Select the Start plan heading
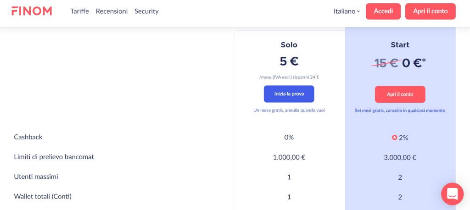Screen dimensions: 470x210 pos(400,44)
